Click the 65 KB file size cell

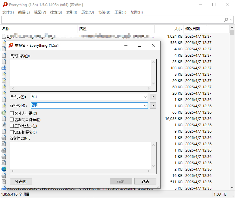click(177, 112)
